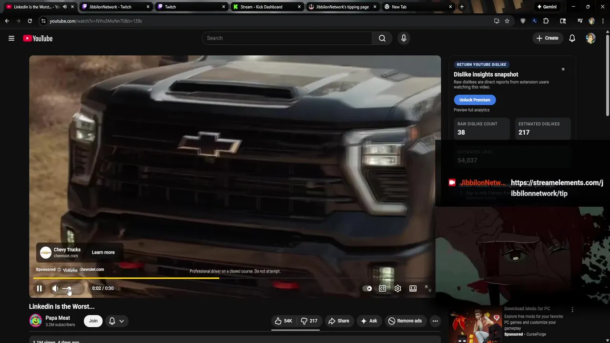The height and width of the screenshot is (343, 610).
Task: Open the Extensions puzzle menu
Action: (546, 21)
